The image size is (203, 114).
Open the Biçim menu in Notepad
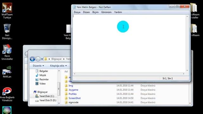click(95, 12)
